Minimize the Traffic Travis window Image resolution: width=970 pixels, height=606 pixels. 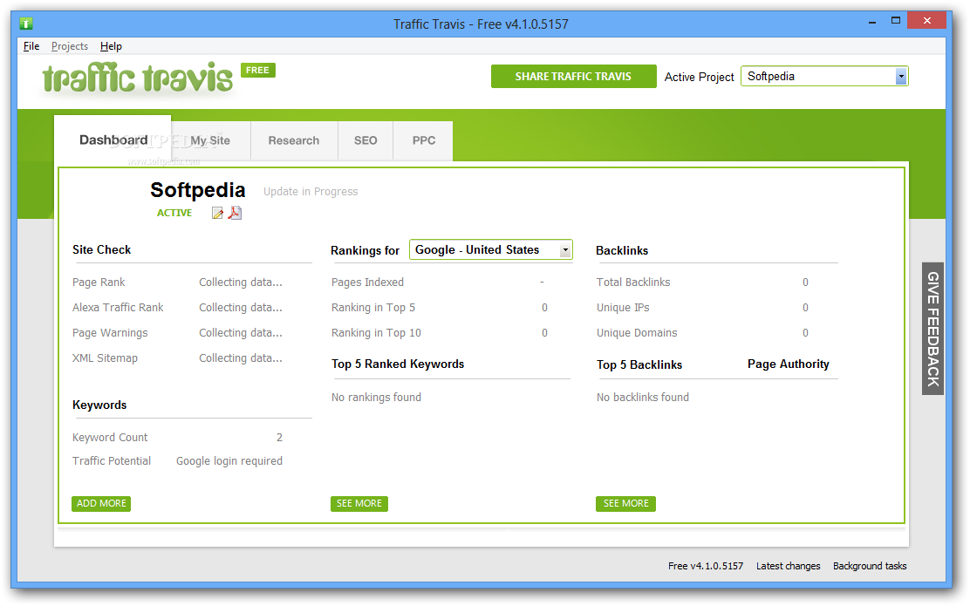(x=872, y=22)
